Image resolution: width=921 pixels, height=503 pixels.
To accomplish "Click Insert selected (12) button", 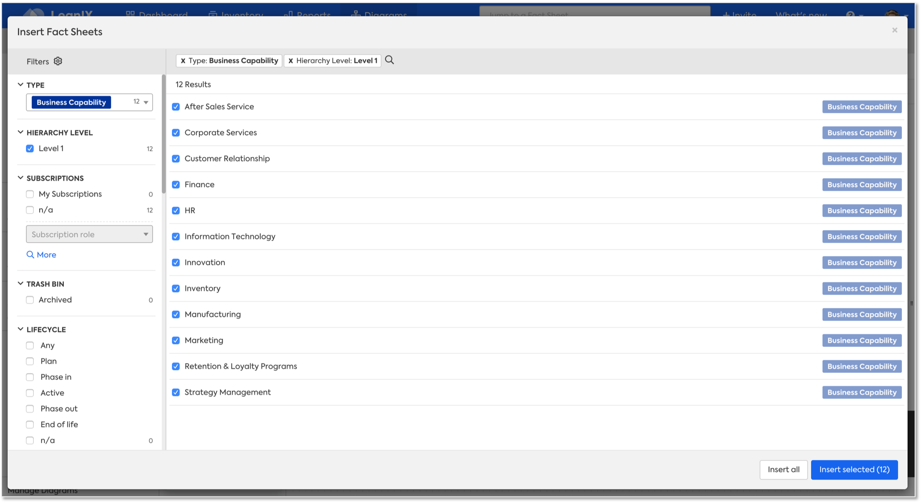I will (854, 469).
